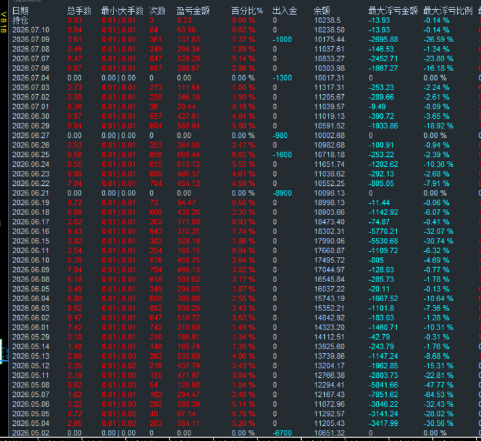
Task: Click the 最小|大手数 column header
Action: [x=123, y=11]
